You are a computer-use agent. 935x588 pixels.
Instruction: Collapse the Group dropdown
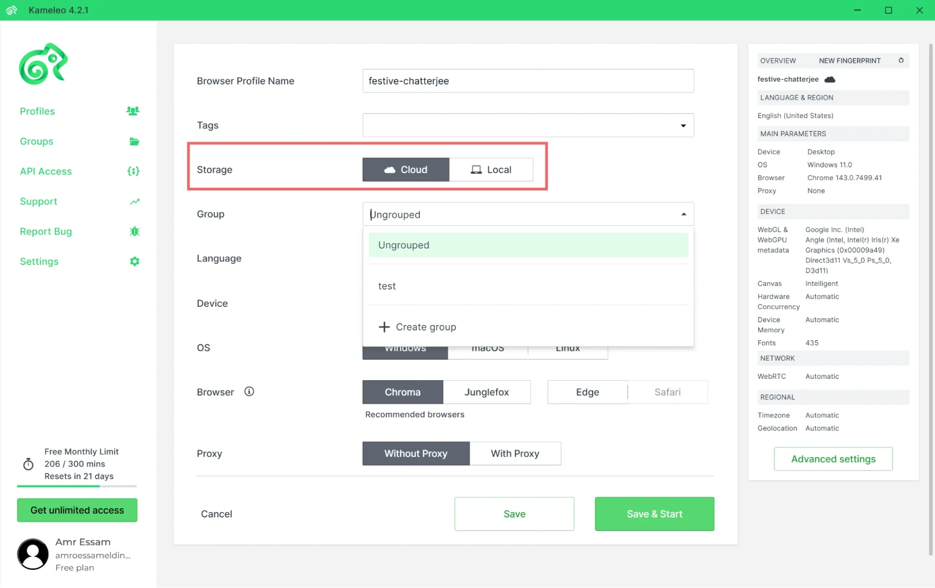click(683, 214)
